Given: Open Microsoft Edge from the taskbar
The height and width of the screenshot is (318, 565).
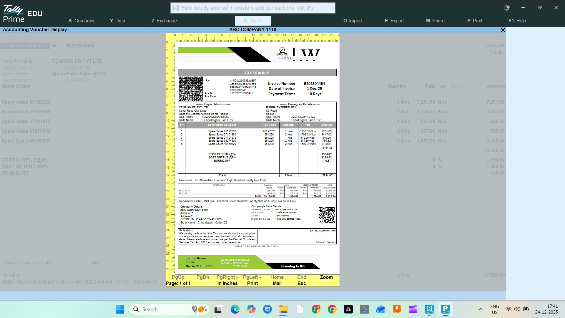Looking at the screenshot, I should point(235,309).
